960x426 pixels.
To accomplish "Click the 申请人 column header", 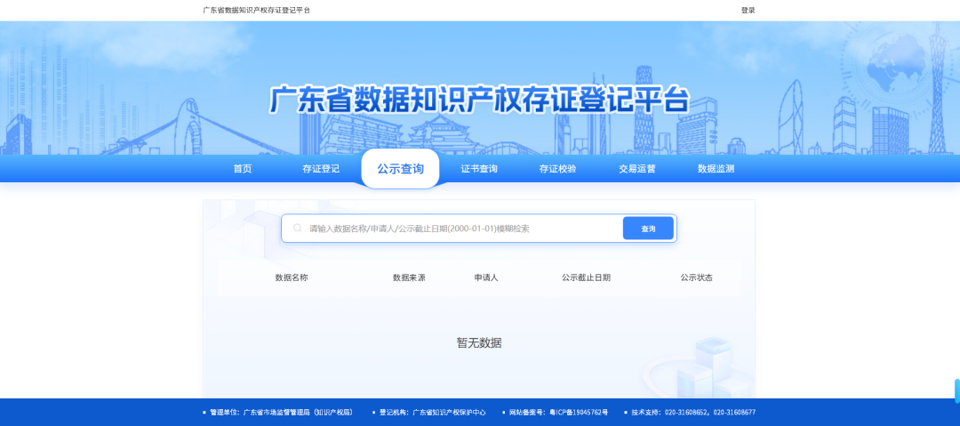I will (486, 277).
